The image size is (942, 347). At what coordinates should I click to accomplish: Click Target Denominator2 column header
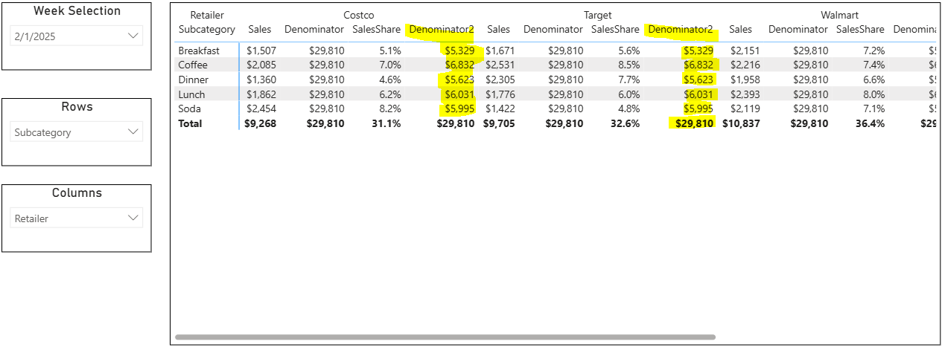click(x=681, y=30)
